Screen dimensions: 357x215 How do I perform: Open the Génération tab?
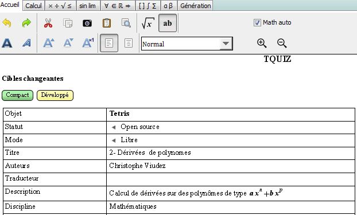(x=195, y=6)
